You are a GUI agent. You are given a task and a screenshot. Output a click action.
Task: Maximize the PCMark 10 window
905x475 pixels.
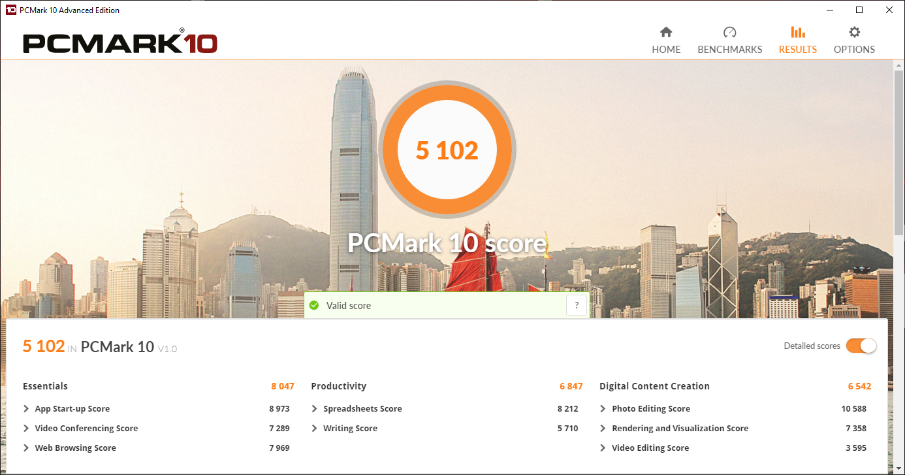(x=859, y=10)
